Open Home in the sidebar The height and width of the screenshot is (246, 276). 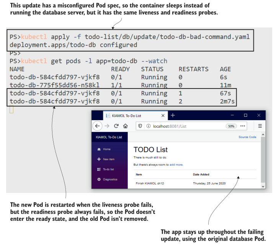pyautogui.click(x=106, y=149)
